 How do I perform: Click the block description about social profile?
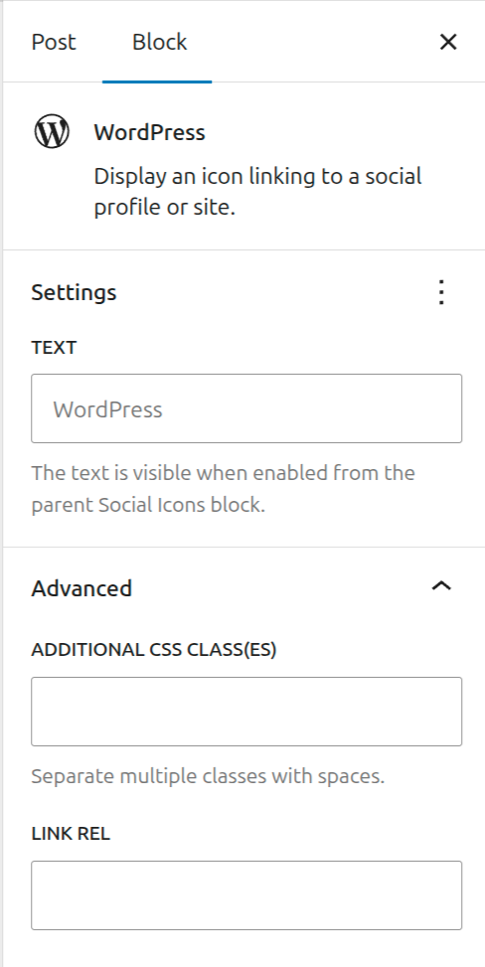point(258,191)
